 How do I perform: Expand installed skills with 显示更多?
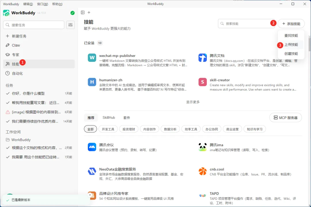(x=193, y=102)
